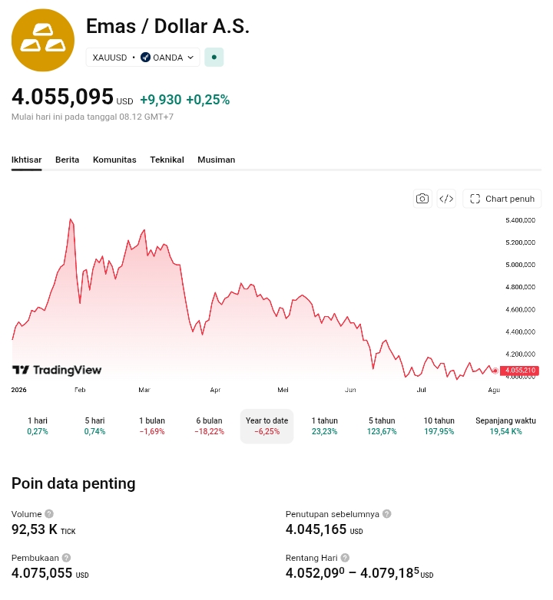Image resolution: width=553 pixels, height=600 pixels.
Task: Click the green market status dot
Action: click(x=214, y=58)
